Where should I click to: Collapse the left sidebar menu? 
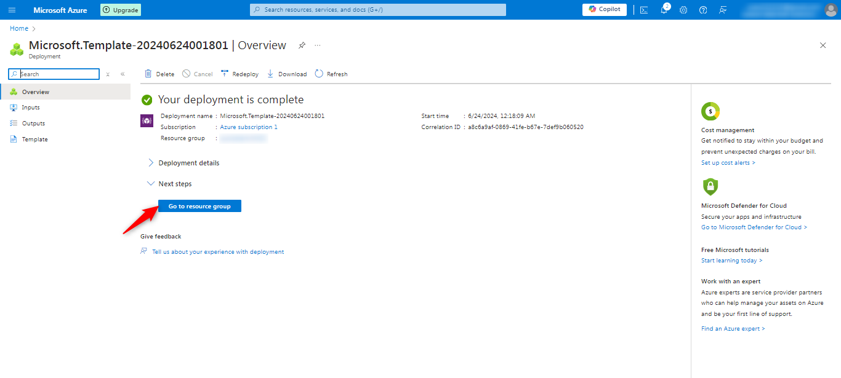coord(123,74)
